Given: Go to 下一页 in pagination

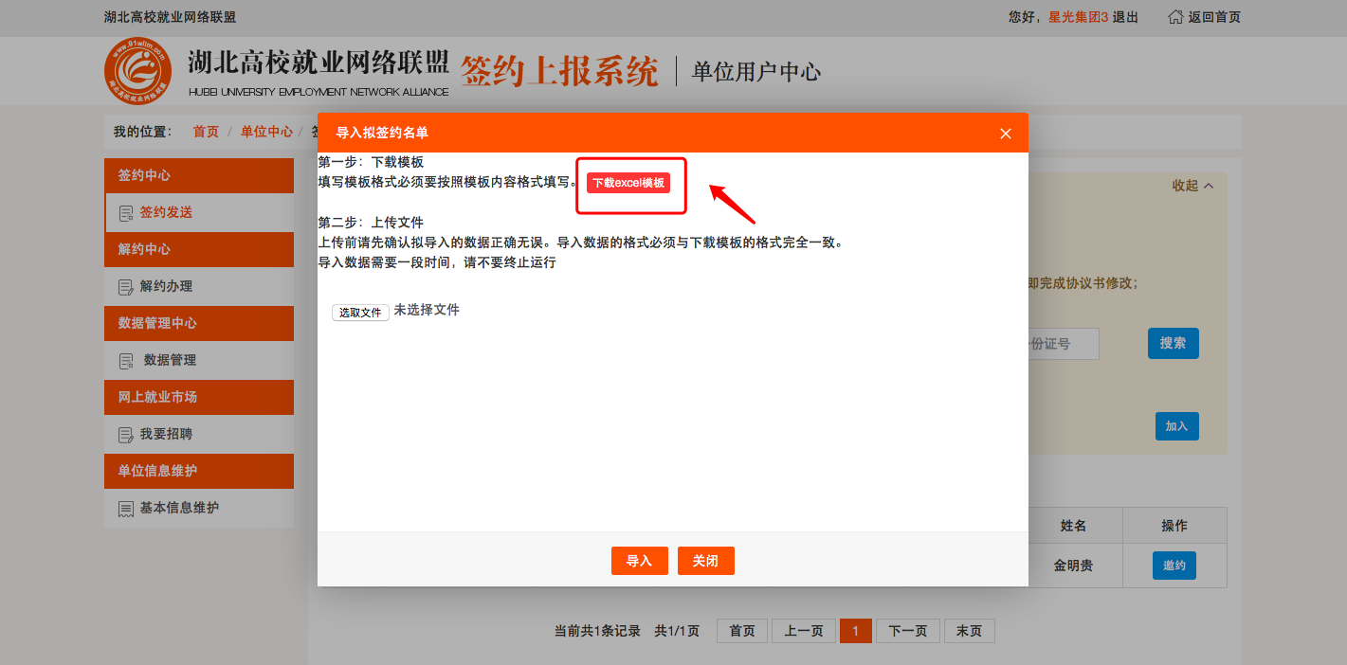Looking at the screenshot, I should [x=907, y=631].
